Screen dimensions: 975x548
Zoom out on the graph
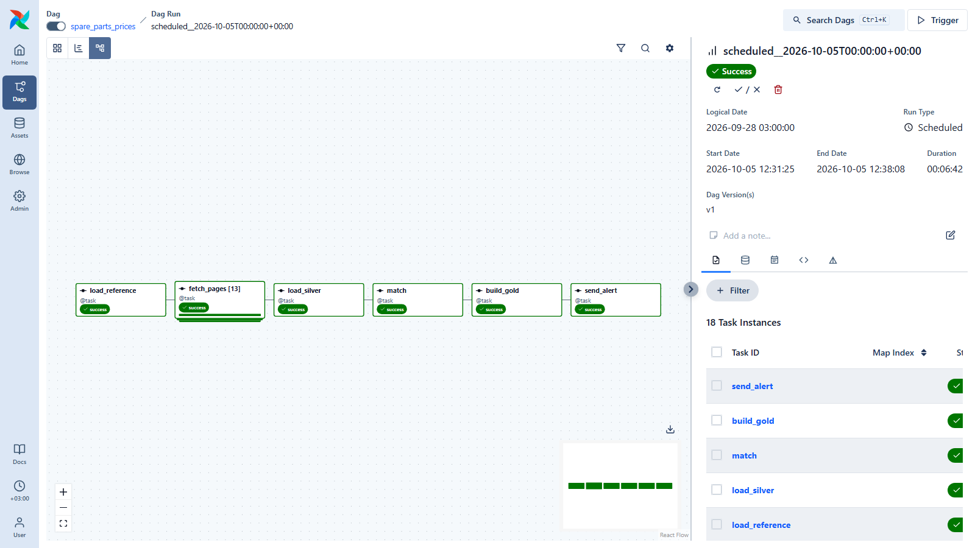pos(63,508)
